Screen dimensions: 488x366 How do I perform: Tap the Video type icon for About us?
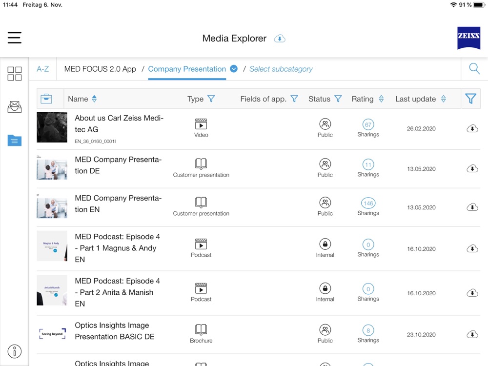(201, 124)
